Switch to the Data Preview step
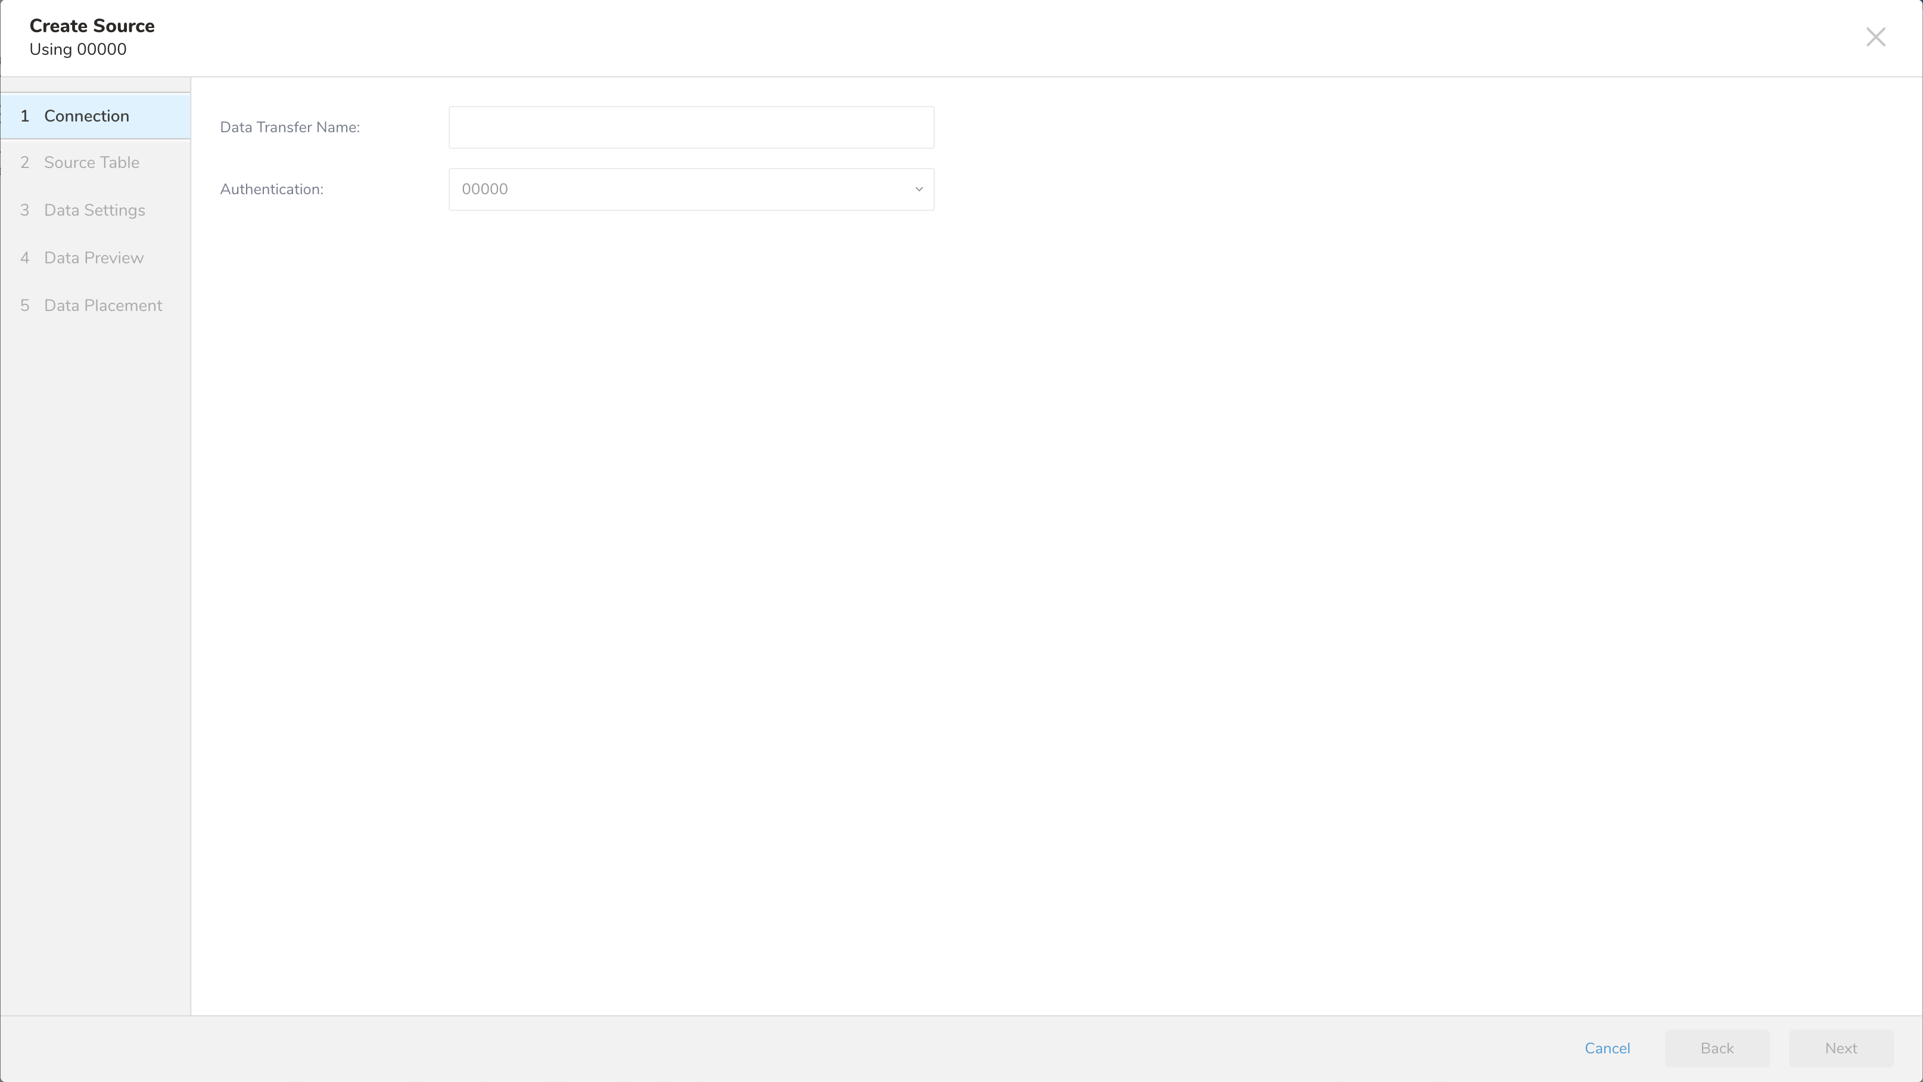 point(95,259)
